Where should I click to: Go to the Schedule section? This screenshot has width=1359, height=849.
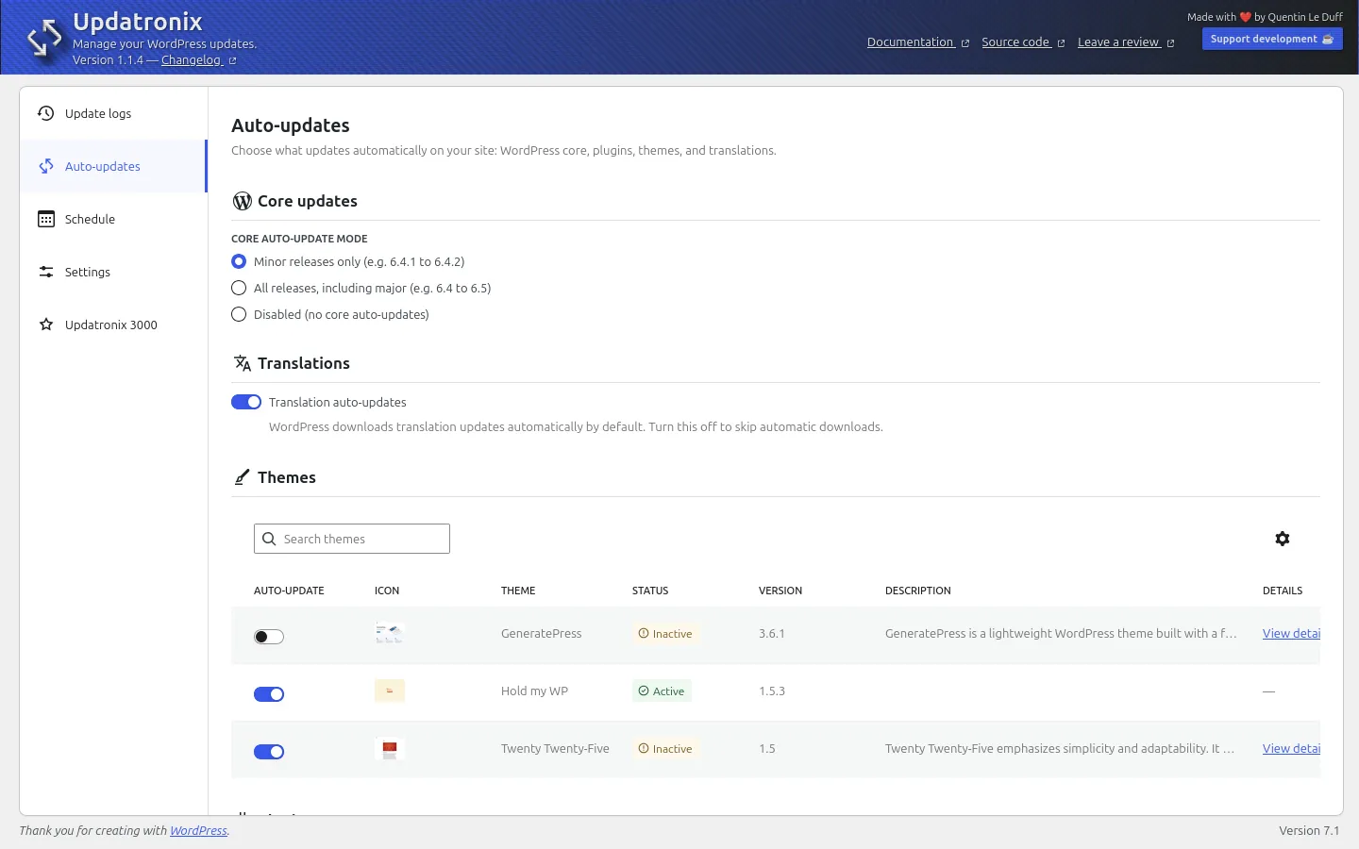point(113,219)
